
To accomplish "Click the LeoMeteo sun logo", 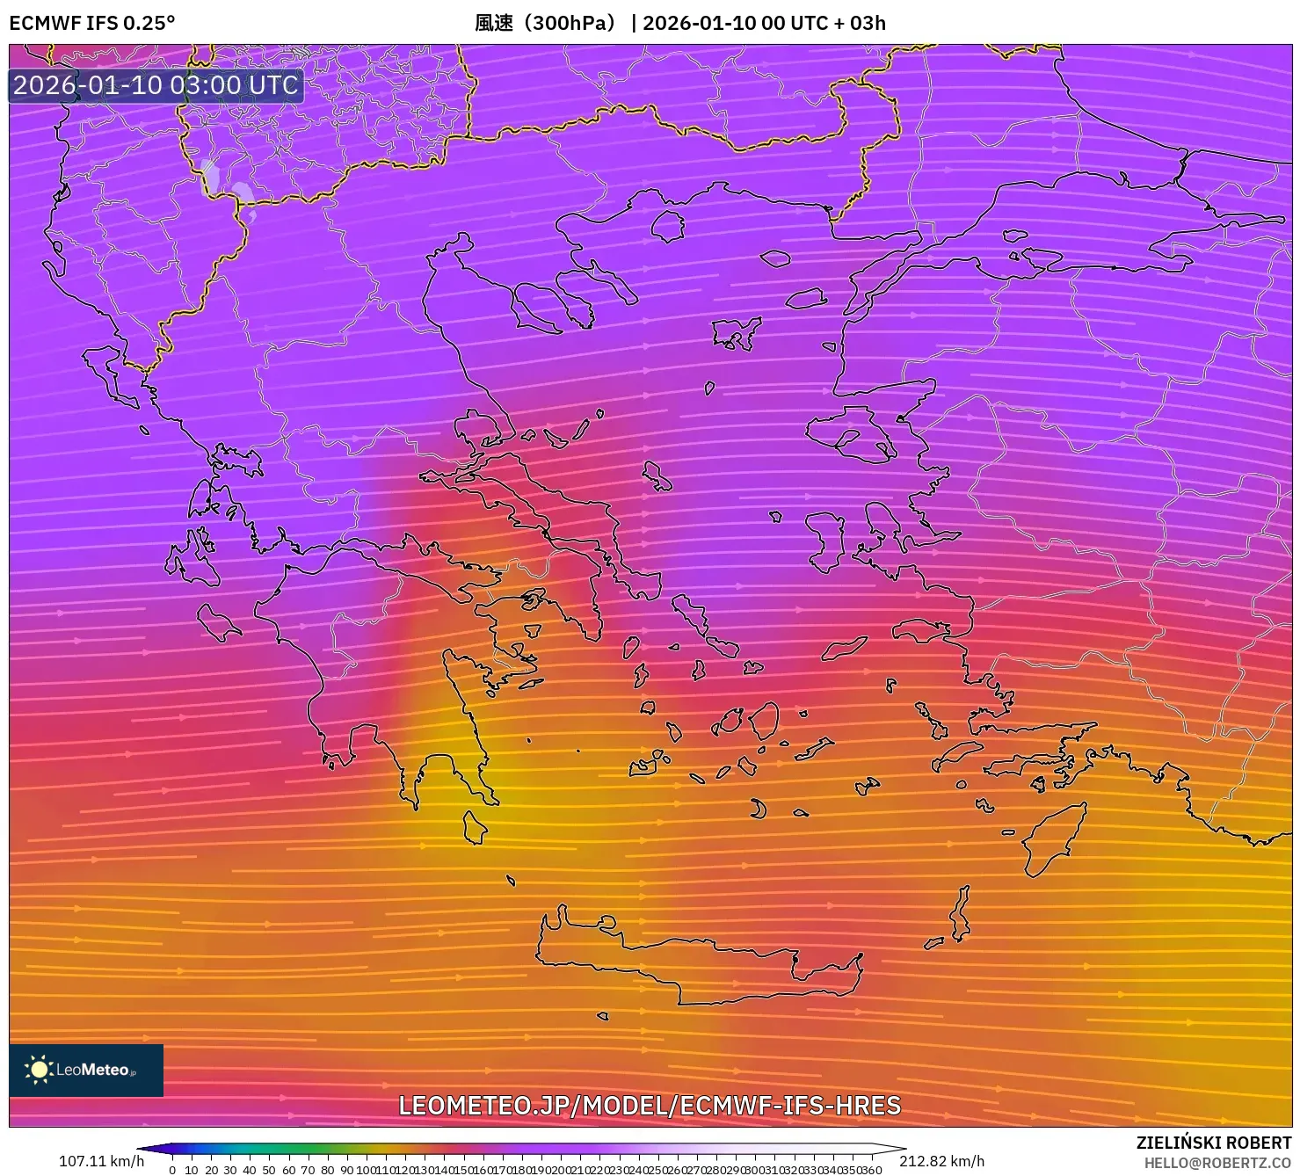I will pos(41,1071).
